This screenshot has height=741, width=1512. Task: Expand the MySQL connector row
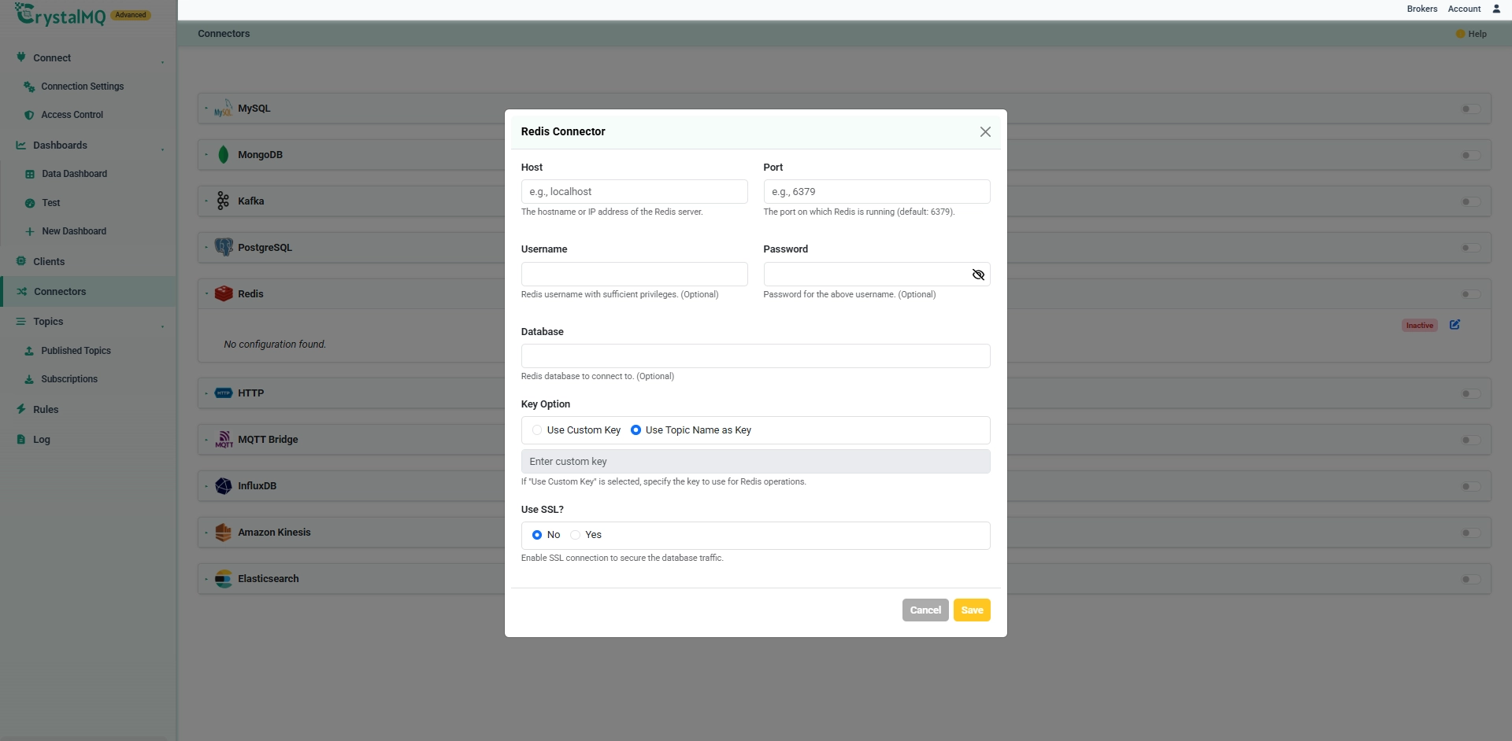tap(206, 109)
